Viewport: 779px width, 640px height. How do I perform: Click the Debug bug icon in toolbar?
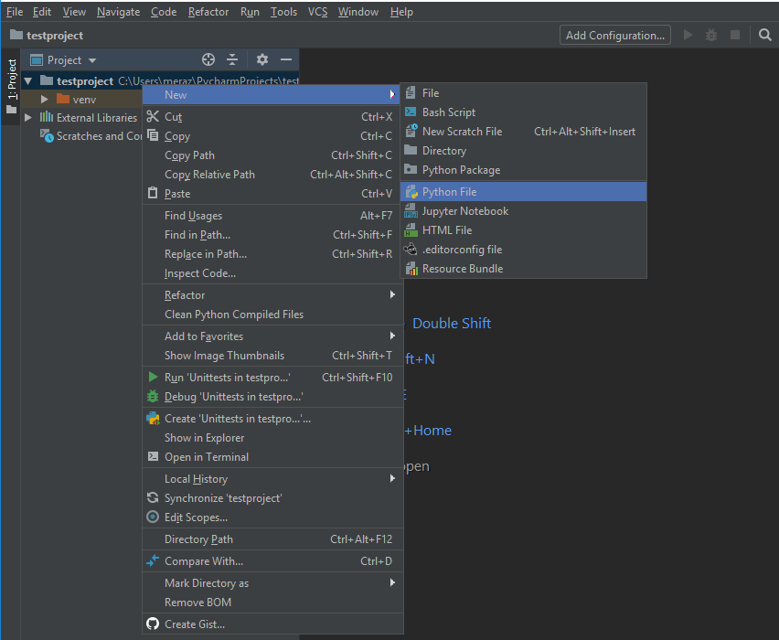(711, 35)
